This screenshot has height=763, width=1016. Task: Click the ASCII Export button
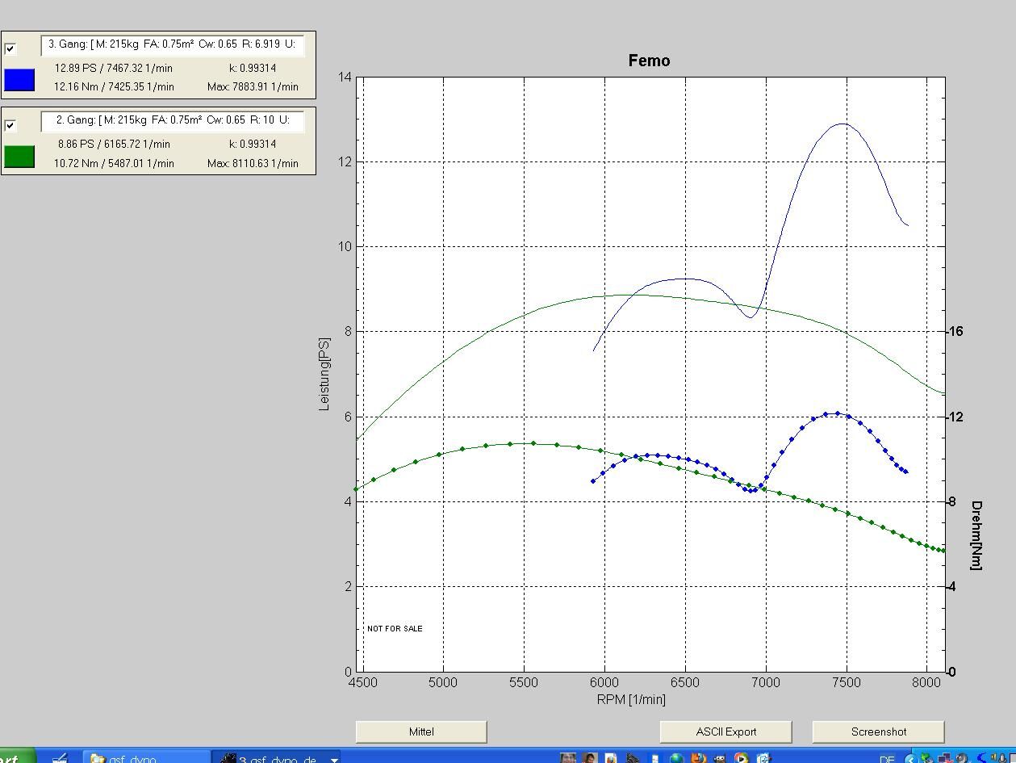tap(725, 732)
